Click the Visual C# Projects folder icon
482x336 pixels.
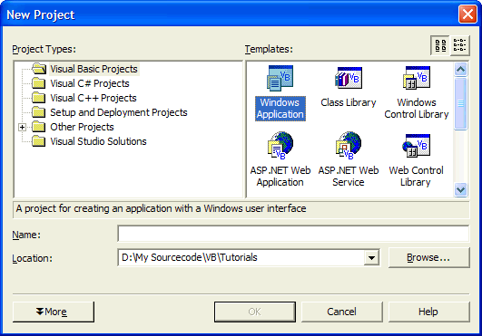pos(39,83)
